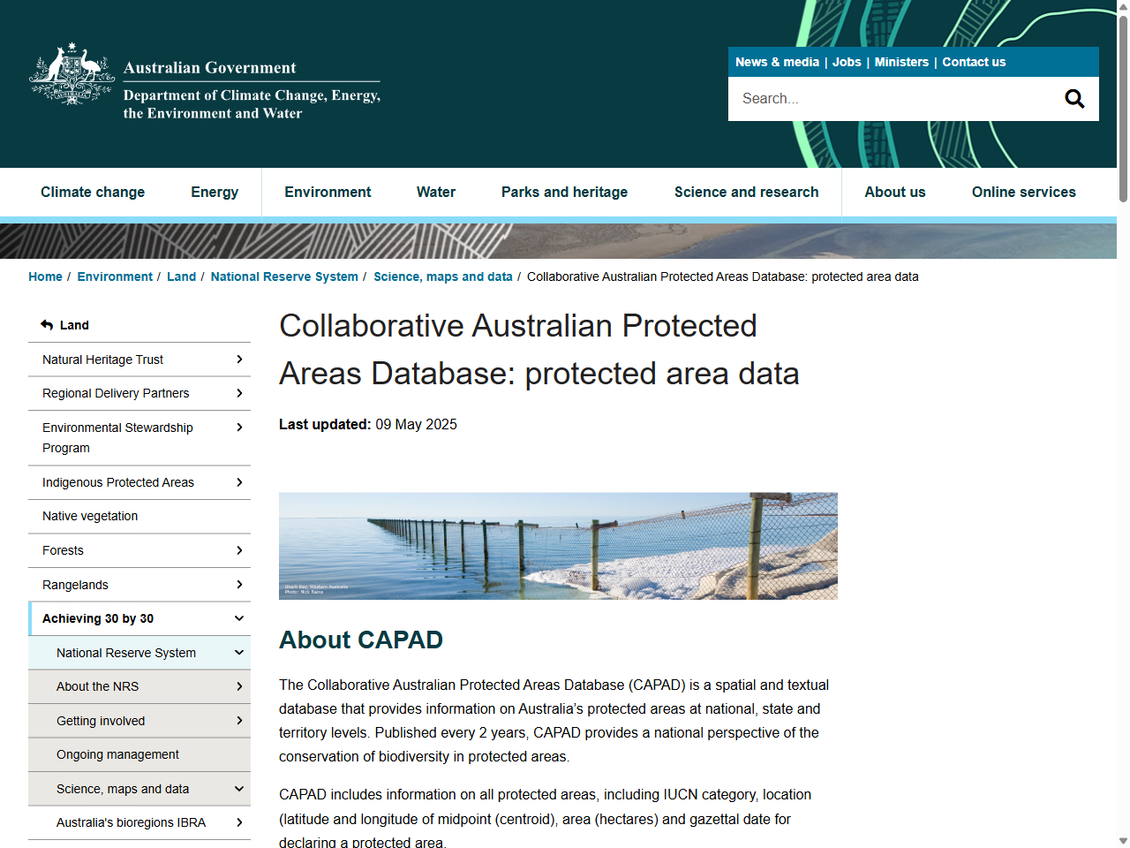The image size is (1130, 848).
Task: Collapse the National Reserve System submenu
Action: 239,652
